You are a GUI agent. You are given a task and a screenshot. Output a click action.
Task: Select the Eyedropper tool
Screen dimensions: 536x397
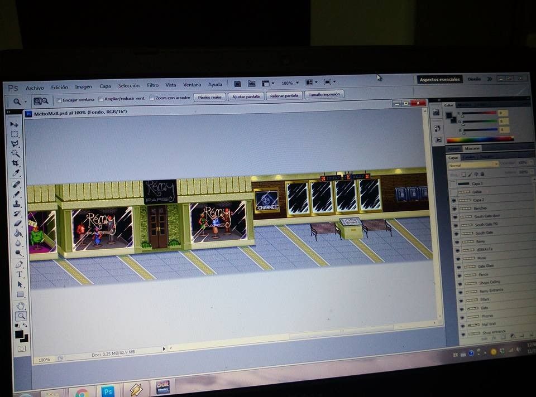pyautogui.click(x=16, y=173)
